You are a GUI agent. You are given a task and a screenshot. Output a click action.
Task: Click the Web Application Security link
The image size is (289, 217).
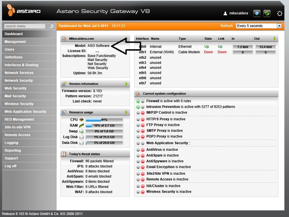coord(167,143)
